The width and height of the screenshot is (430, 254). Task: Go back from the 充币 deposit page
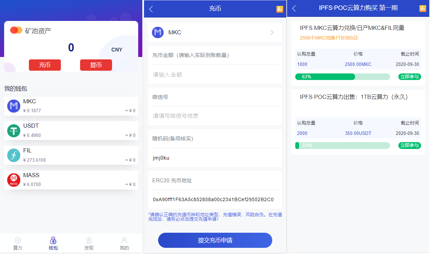(151, 9)
